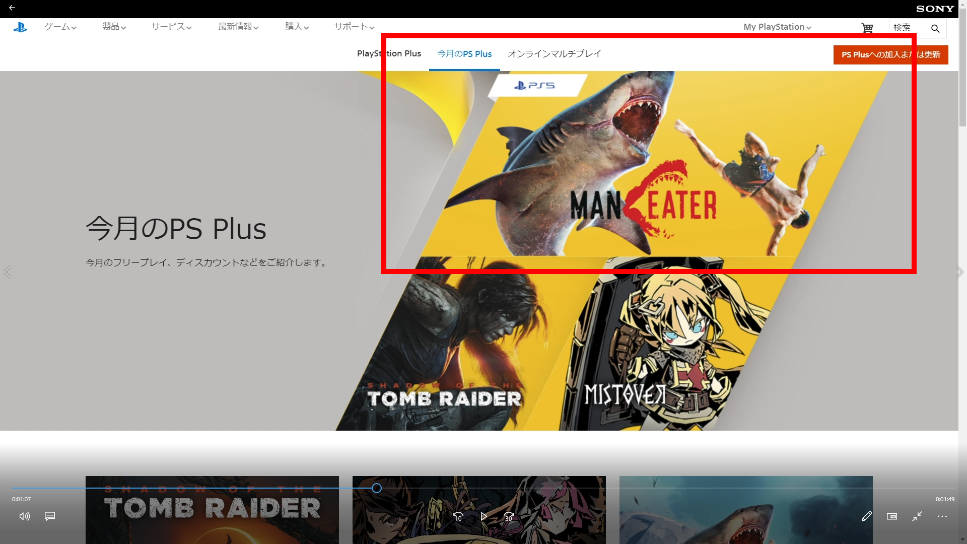Click PS Plusへの加入または更新 button
Screen dimensions: 967x544
[x=891, y=55]
